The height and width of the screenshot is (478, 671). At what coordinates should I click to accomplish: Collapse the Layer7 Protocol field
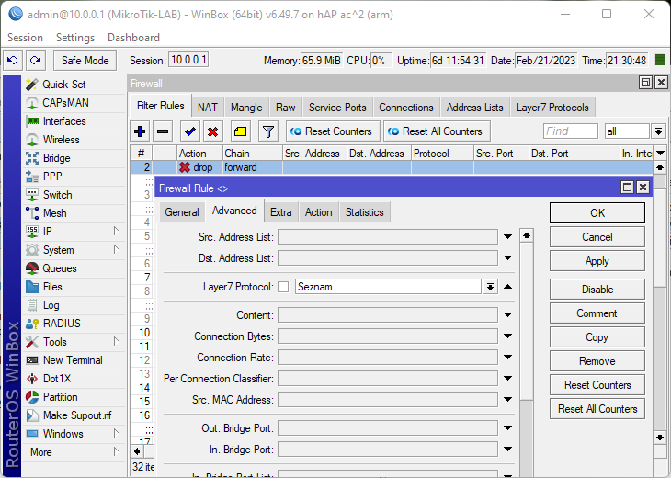click(508, 287)
